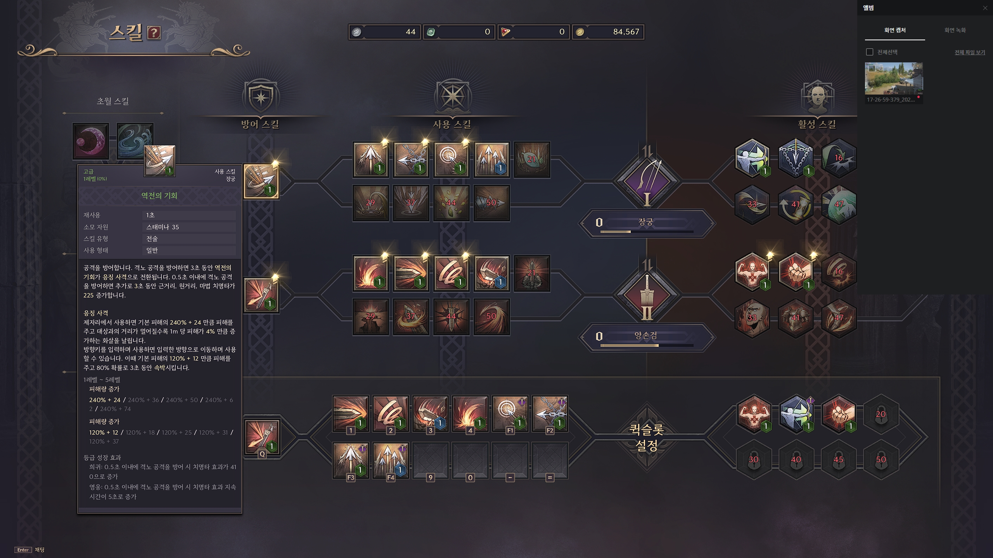Screen dimensions: 993x558
Task: Open the 전체 파일 보기 link
Action: 970,52
